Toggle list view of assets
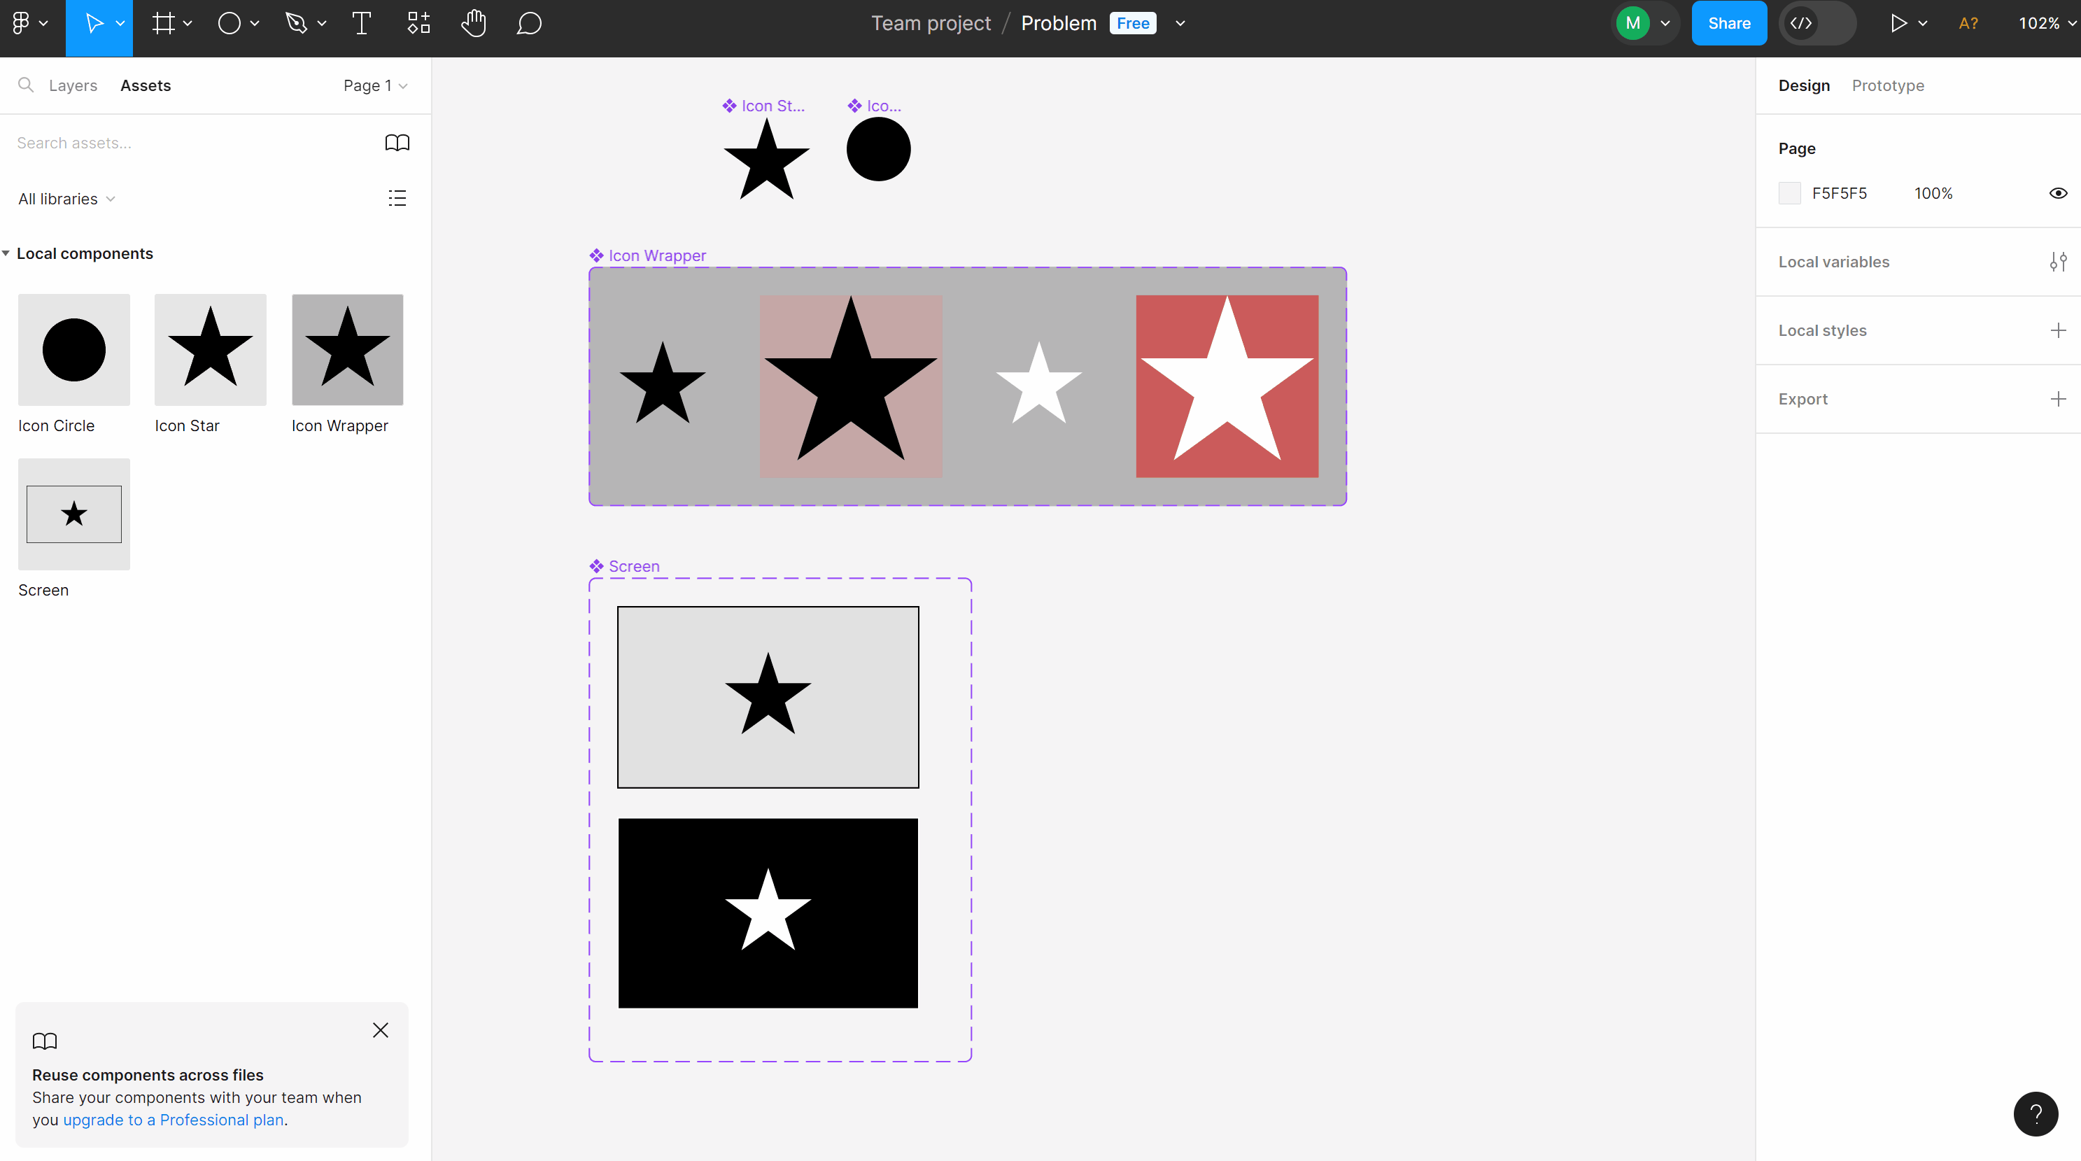Image resolution: width=2081 pixels, height=1161 pixels. [x=397, y=198]
